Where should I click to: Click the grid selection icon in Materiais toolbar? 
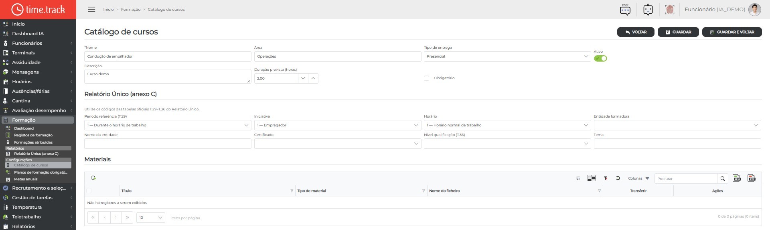point(578,178)
